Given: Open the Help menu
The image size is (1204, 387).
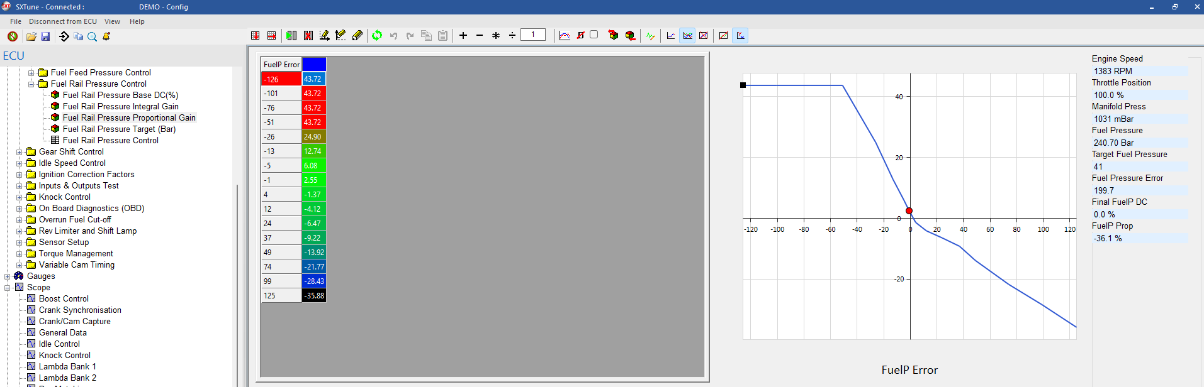Looking at the screenshot, I should point(137,21).
